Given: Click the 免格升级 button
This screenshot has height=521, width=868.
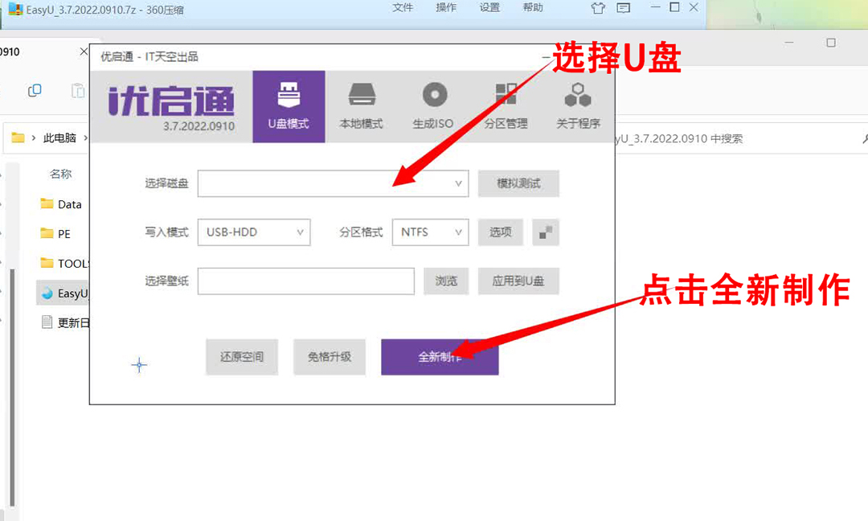Looking at the screenshot, I should coord(330,357).
